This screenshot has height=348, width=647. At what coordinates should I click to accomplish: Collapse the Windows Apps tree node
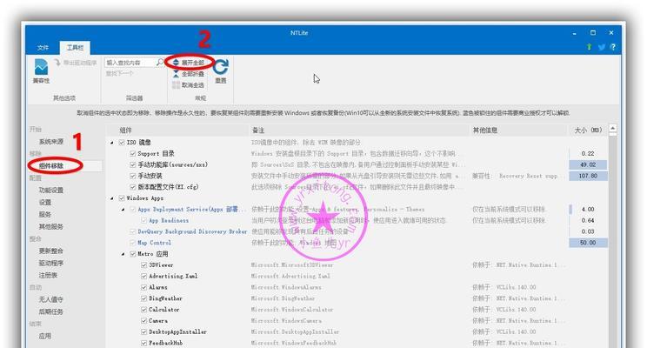(x=112, y=198)
